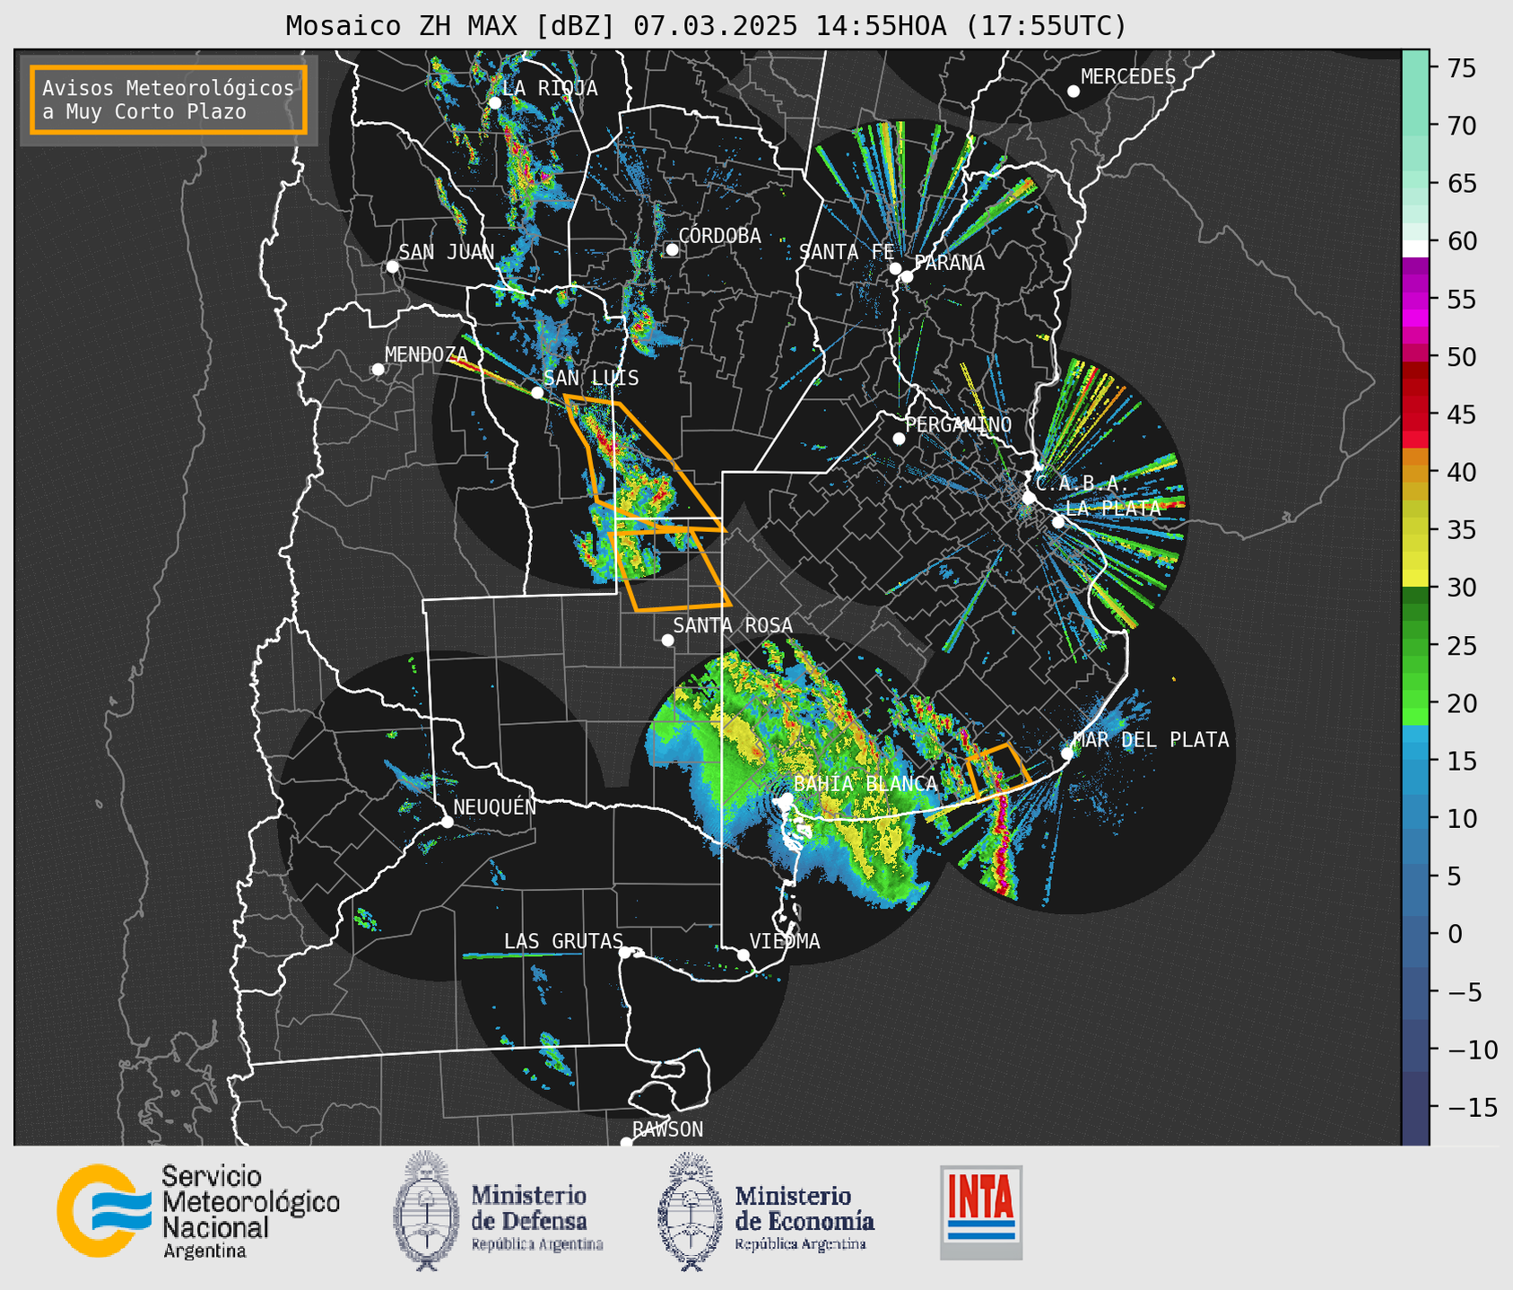
Task: Click the SANTA ROSA city label
Action: (x=733, y=625)
